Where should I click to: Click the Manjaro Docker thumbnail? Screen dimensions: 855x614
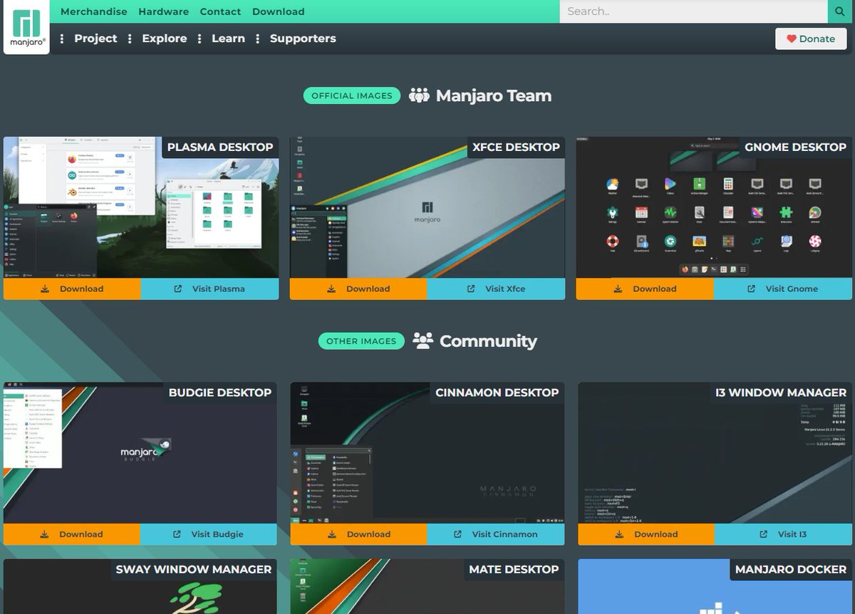(715, 587)
